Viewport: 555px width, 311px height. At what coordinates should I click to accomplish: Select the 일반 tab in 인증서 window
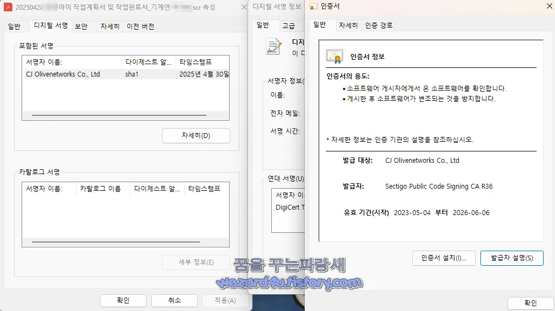tap(319, 25)
